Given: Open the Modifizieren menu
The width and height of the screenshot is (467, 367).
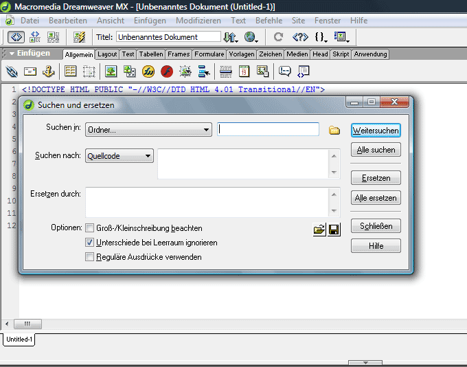Looking at the screenshot, I should point(198,21).
